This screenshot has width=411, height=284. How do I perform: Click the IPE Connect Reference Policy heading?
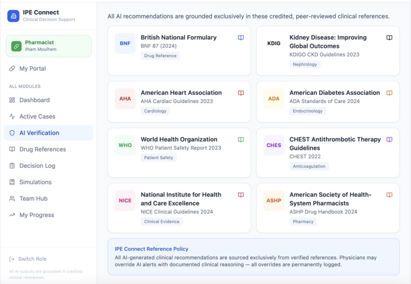pyautogui.click(x=151, y=249)
